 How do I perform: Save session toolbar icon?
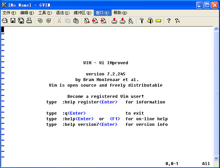point(123,21)
